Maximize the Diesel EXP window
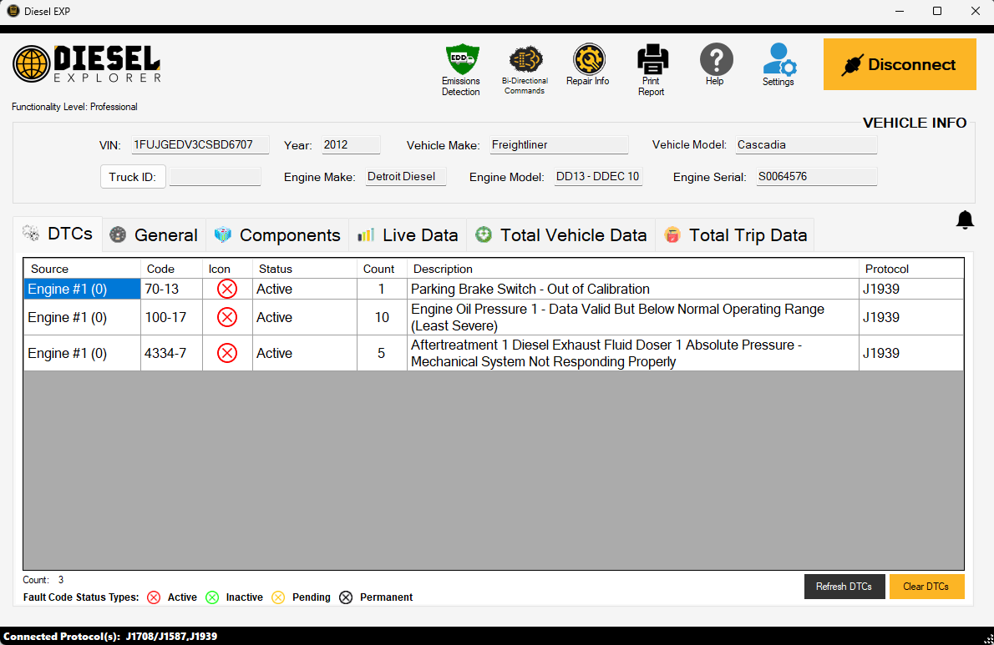 937,12
